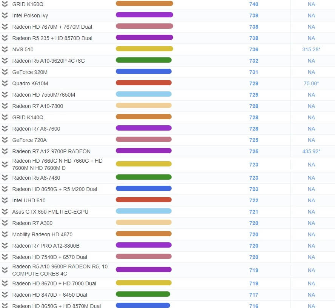Expand the Asus GTX 650 FML II chevron
The width and height of the screenshot is (335, 308).
tap(5, 212)
